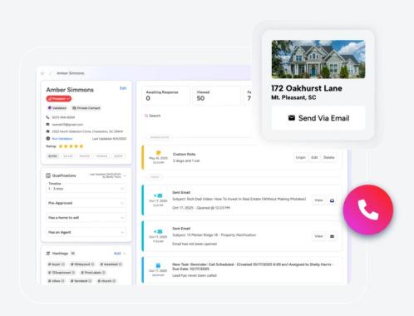Toggle the RENTER contact type tag

tap(85, 156)
